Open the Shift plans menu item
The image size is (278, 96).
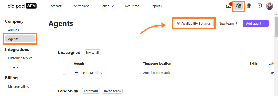82,6
